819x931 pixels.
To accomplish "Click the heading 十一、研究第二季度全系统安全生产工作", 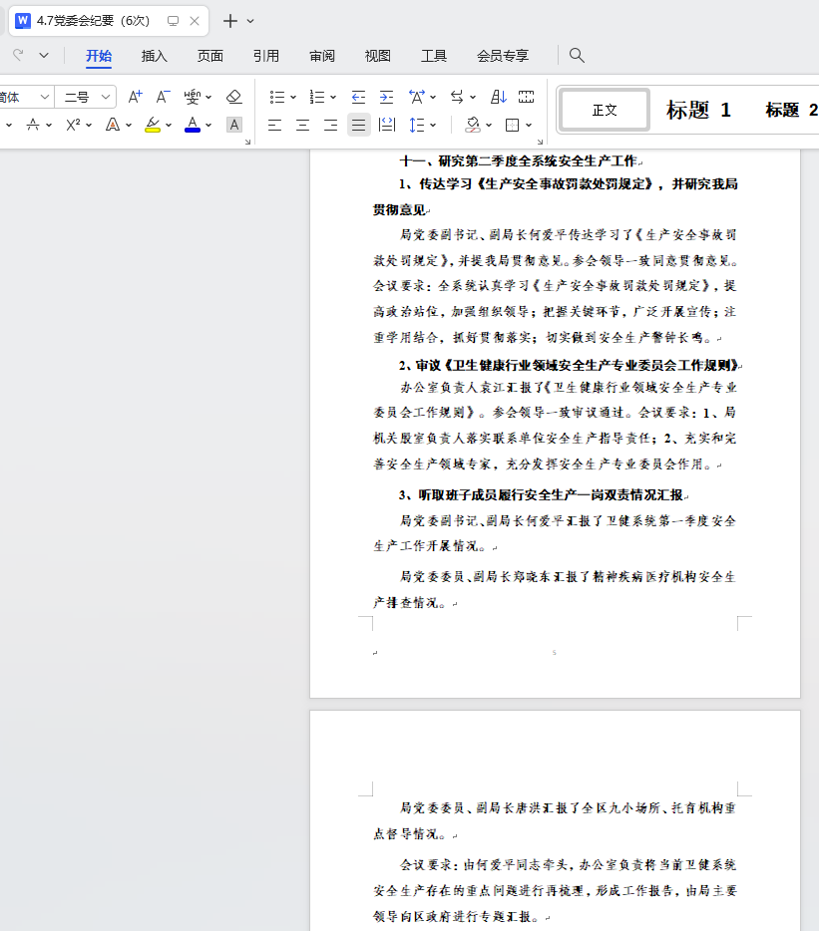I will pyautogui.click(x=519, y=160).
